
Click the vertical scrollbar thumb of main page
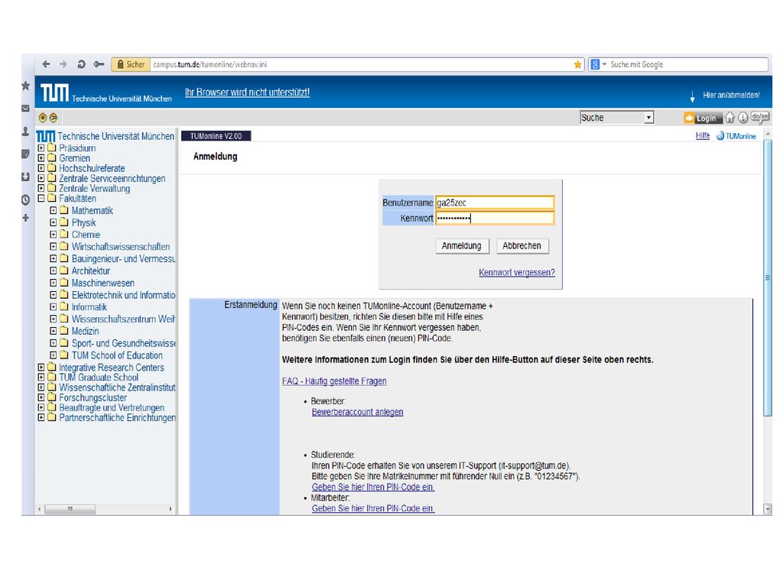[768, 277]
